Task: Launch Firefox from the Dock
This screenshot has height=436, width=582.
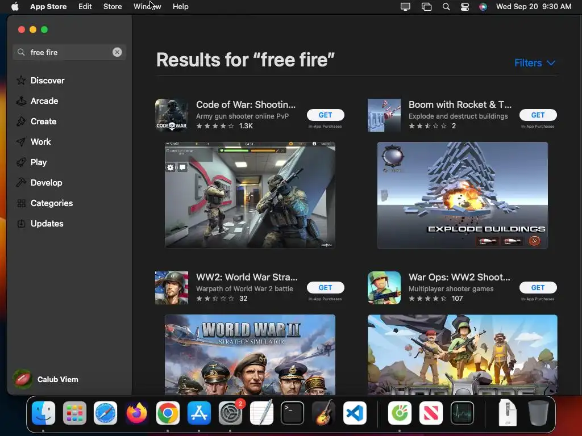Action: [x=136, y=413]
